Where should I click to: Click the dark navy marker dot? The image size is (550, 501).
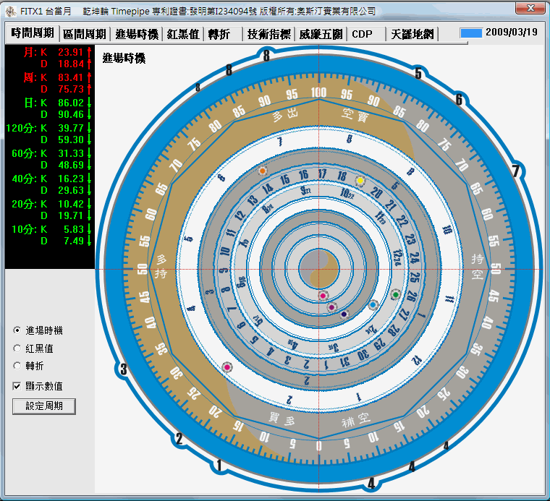point(344,314)
